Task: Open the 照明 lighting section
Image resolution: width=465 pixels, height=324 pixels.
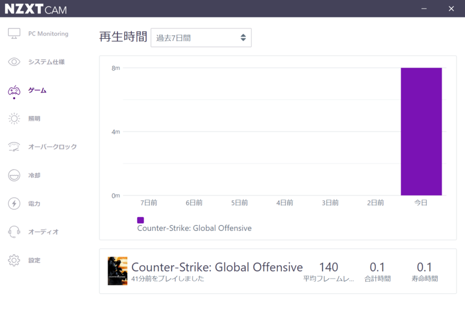Action: tap(34, 119)
